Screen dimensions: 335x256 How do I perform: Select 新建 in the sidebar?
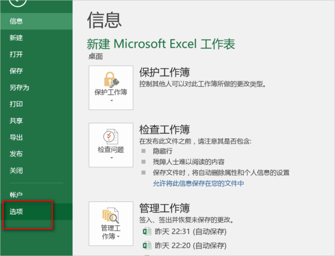coord(36,38)
